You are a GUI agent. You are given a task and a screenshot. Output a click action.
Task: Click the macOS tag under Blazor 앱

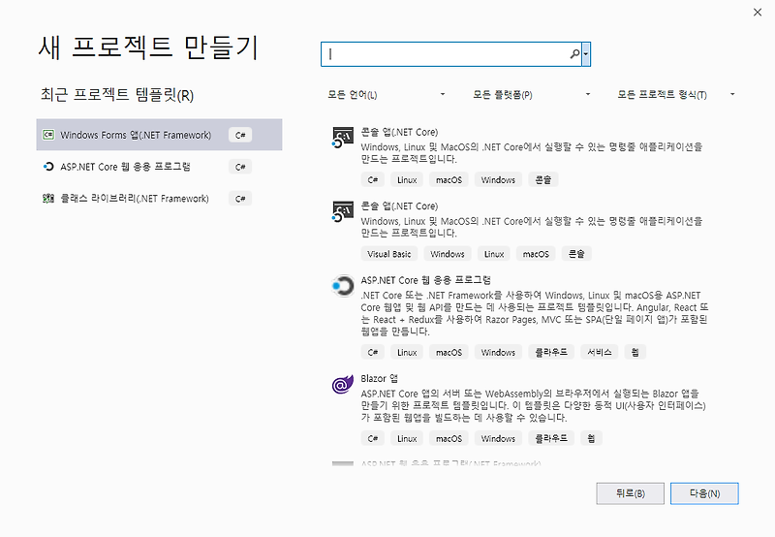pos(449,438)
